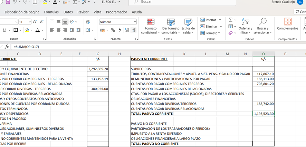Toggle center horizontal alignment

click(x=58, y=30)
